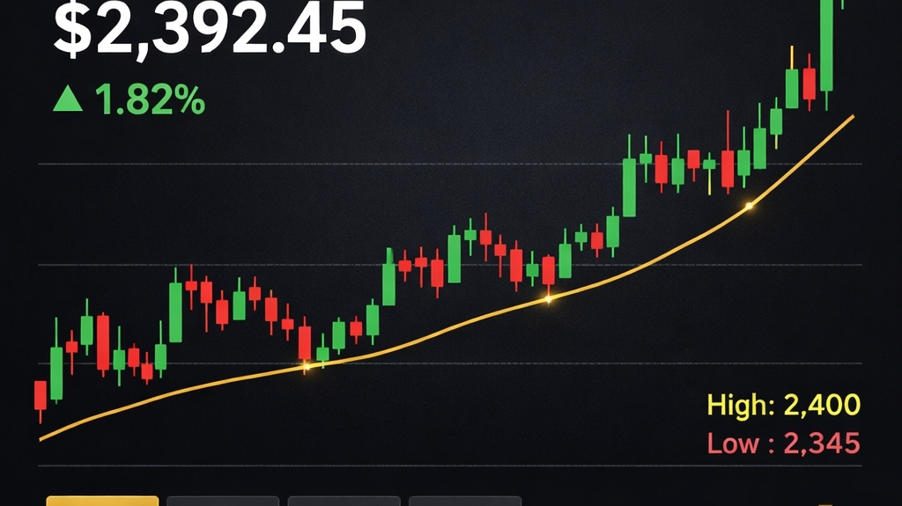Select the highlighted gold timeframe tab
This screenshot has width=902, height=506.
[x=102, y=501]
